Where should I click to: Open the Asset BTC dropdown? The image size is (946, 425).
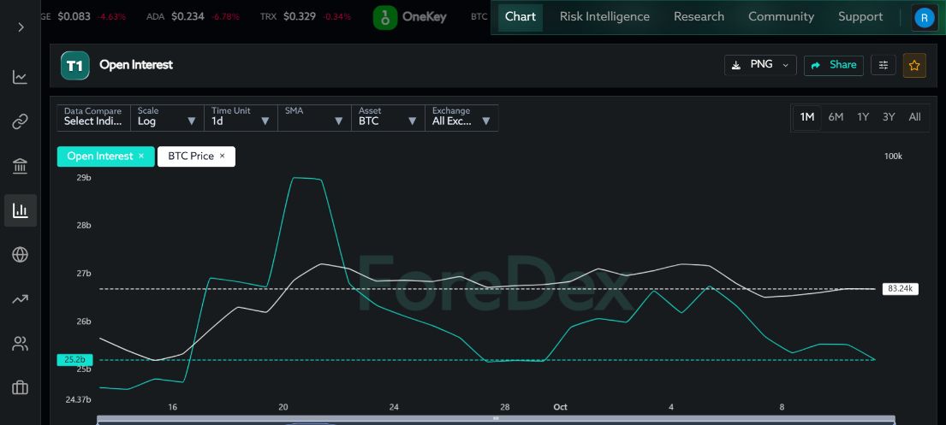click(x=388, y=117)
